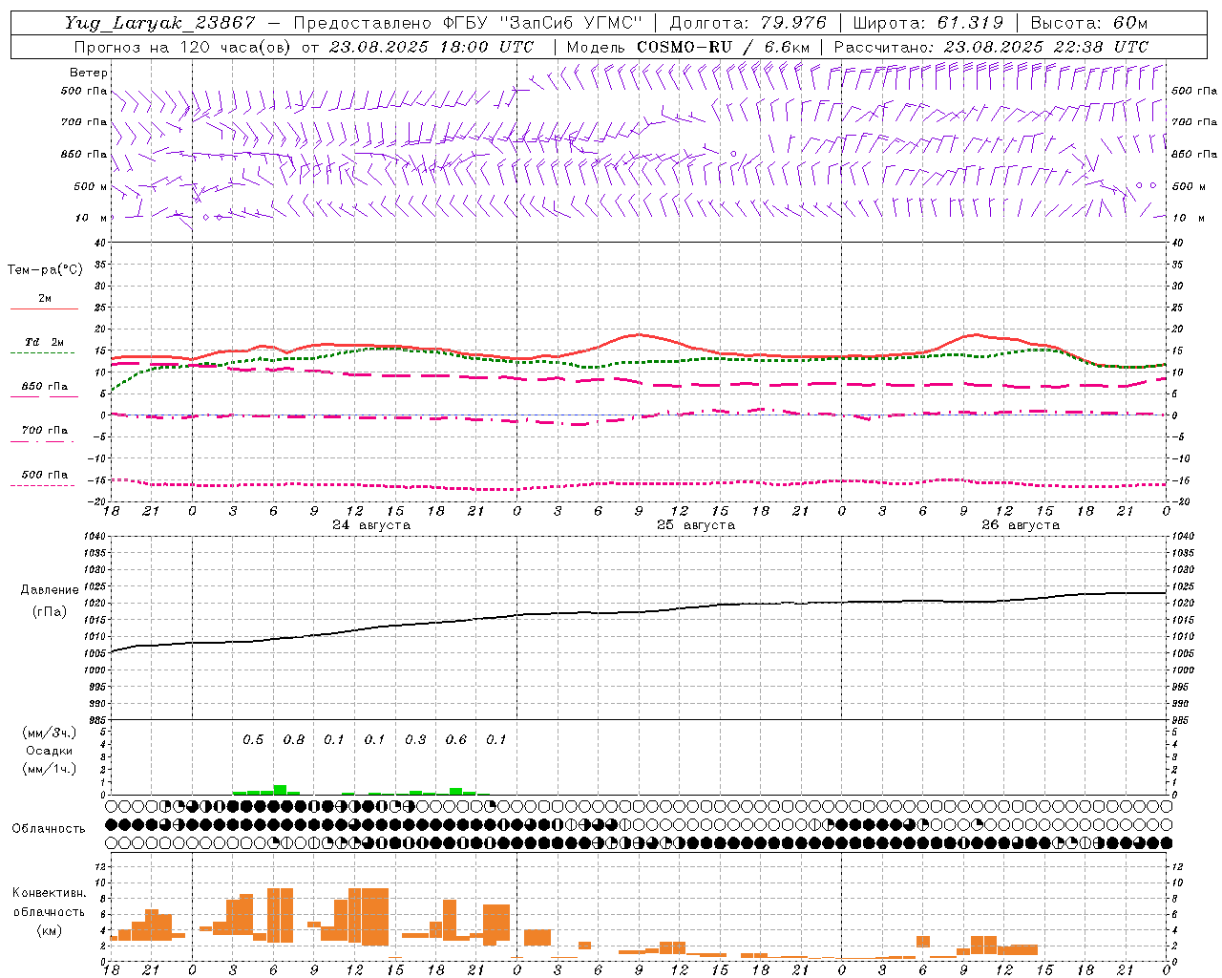Viewport: 1222px width, 978px height.
Task: Click the 'Давление' pressure panel label
Action: click(x=50, y=590)
